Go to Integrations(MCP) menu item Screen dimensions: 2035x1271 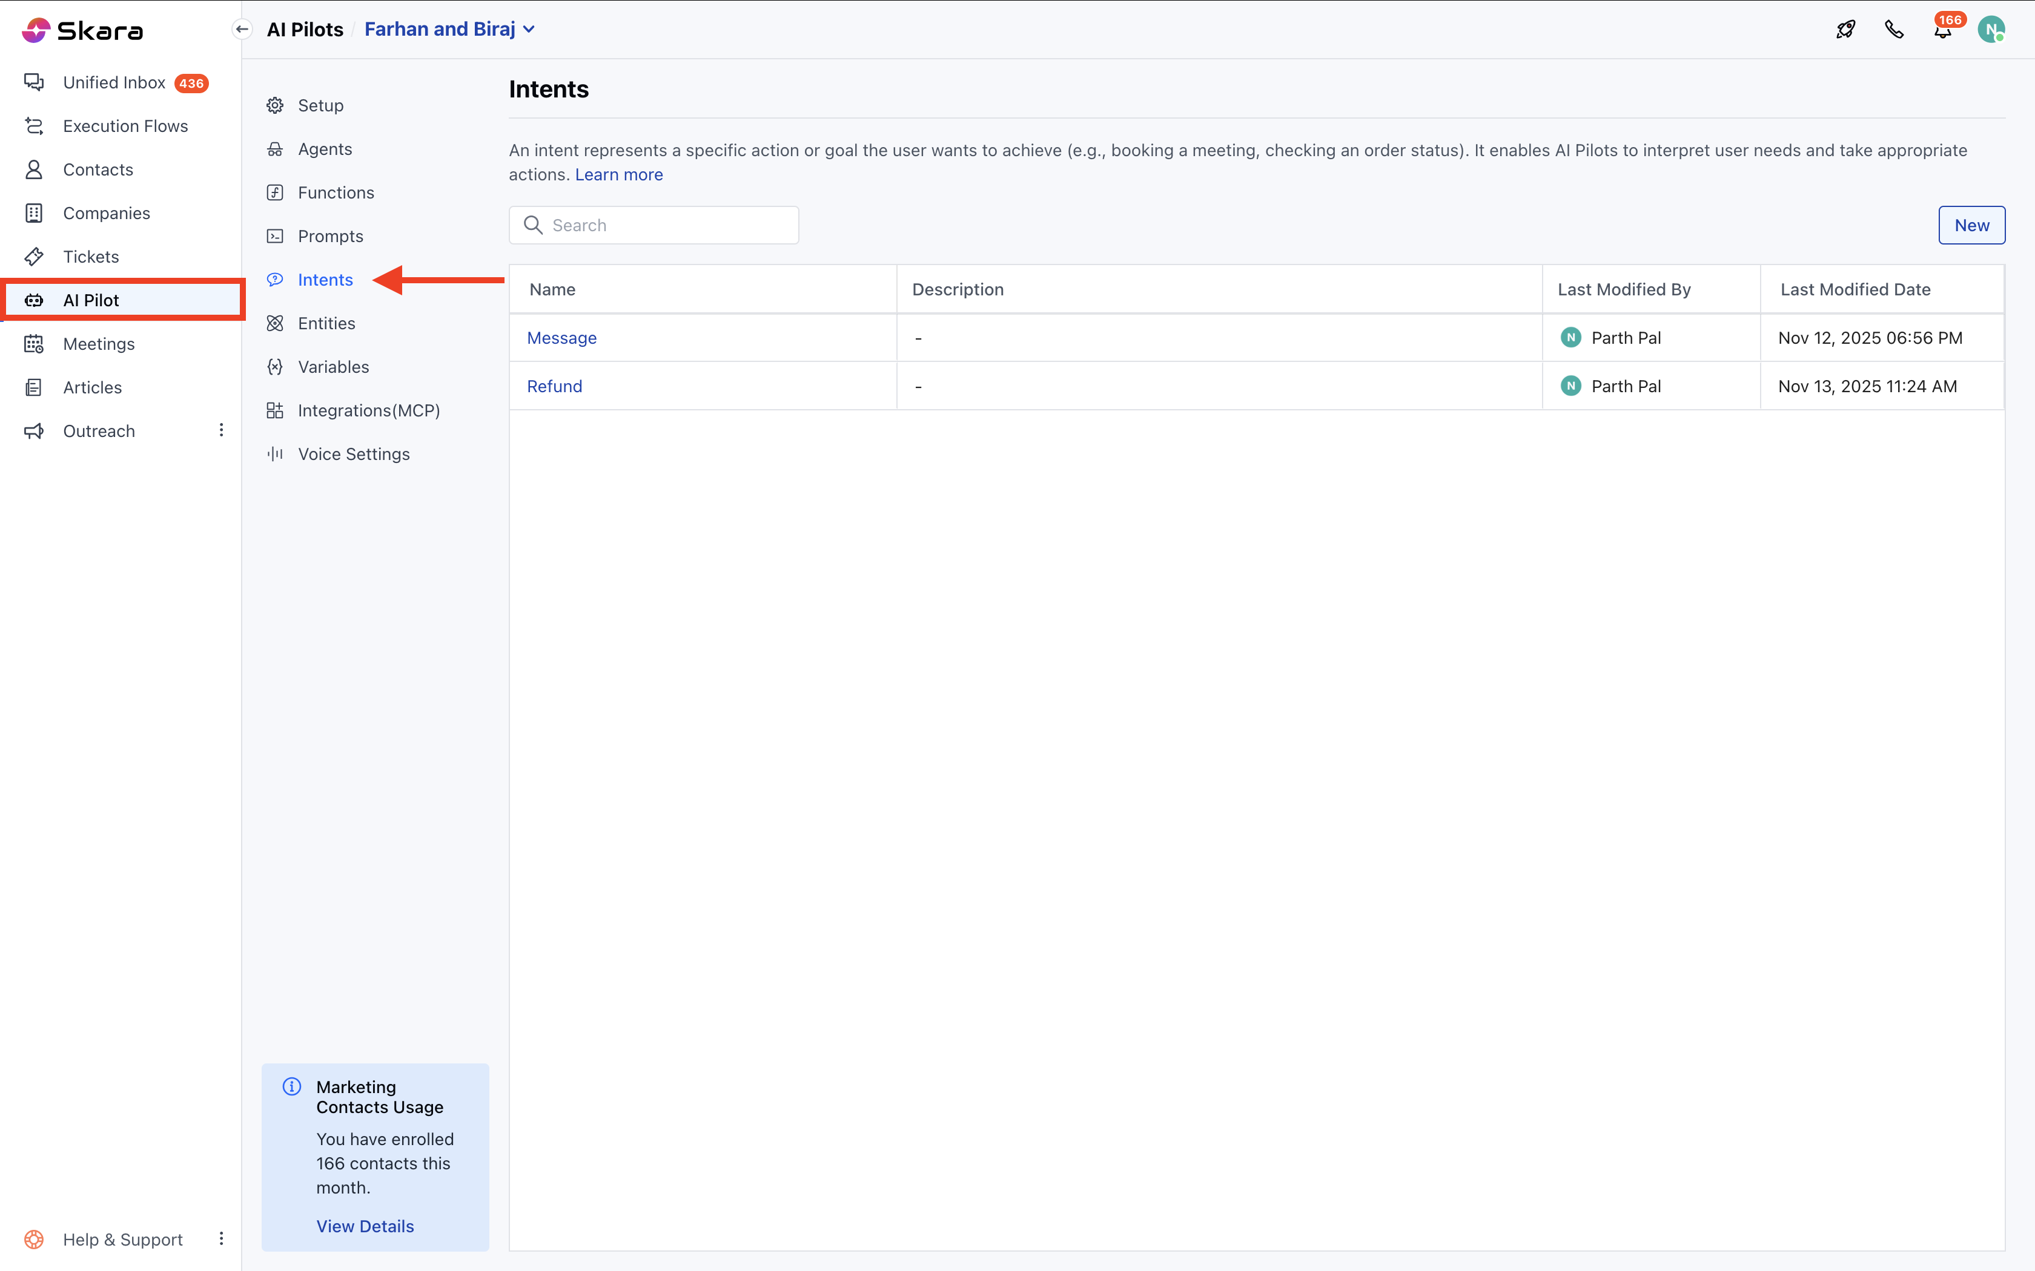368,410
